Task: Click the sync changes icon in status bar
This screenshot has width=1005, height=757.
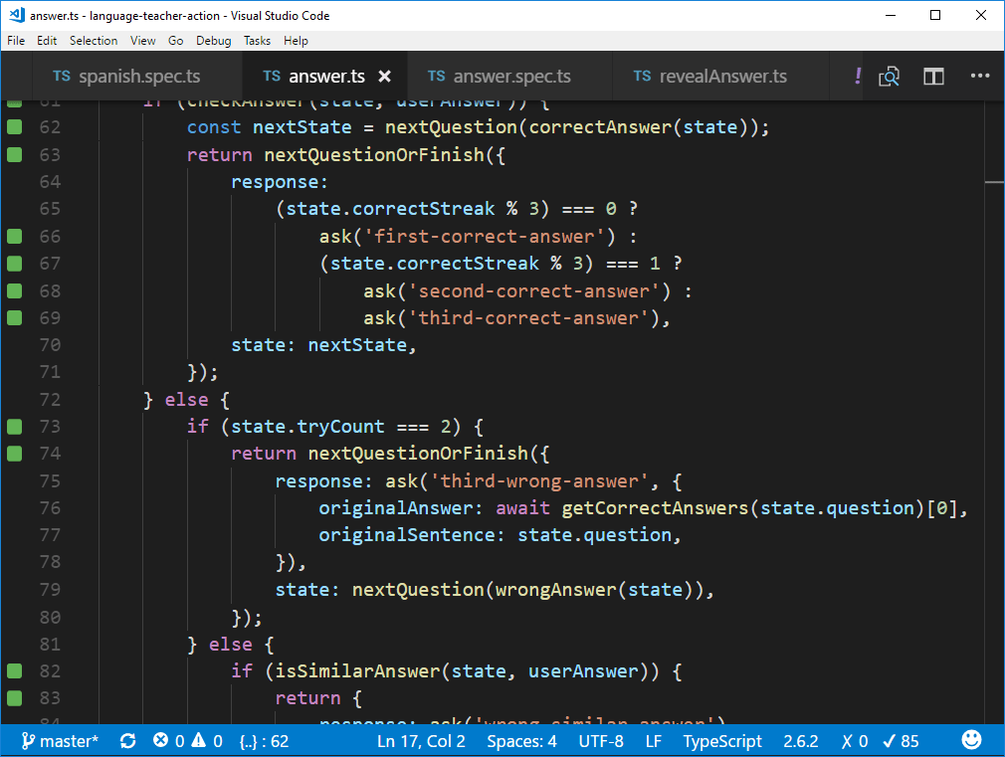Action: [x=127, y=741]
